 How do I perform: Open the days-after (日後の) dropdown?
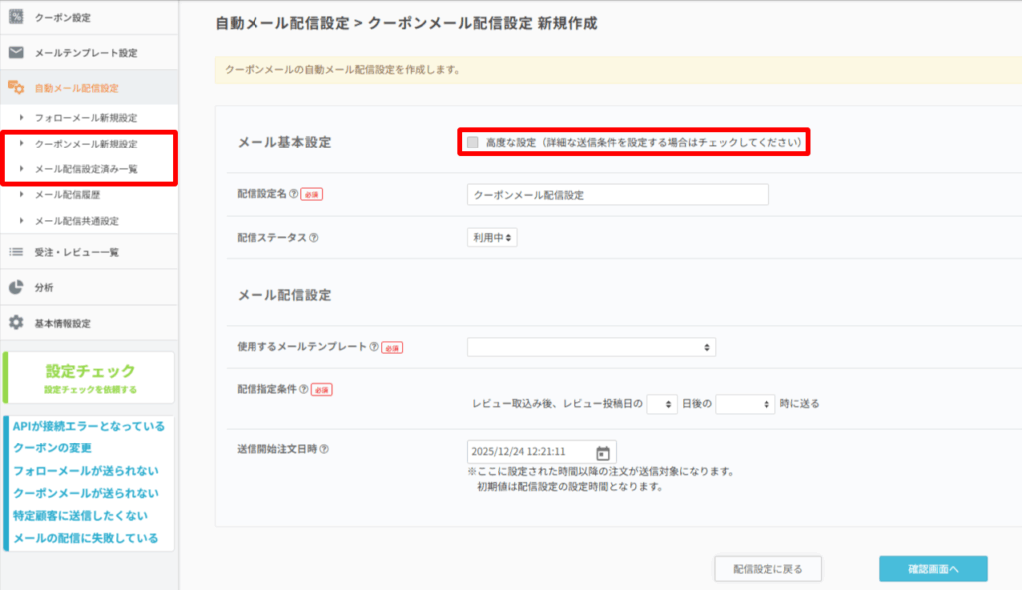click(x=661, y=404)
